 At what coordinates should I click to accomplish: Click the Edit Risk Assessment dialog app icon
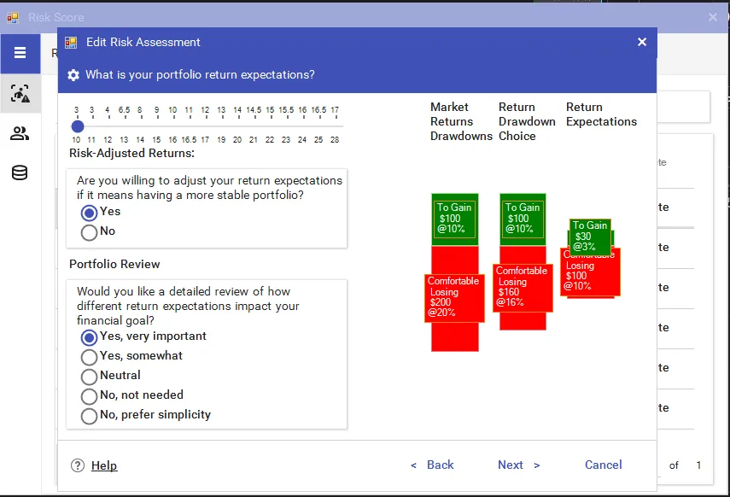click(x=71, y=43)
